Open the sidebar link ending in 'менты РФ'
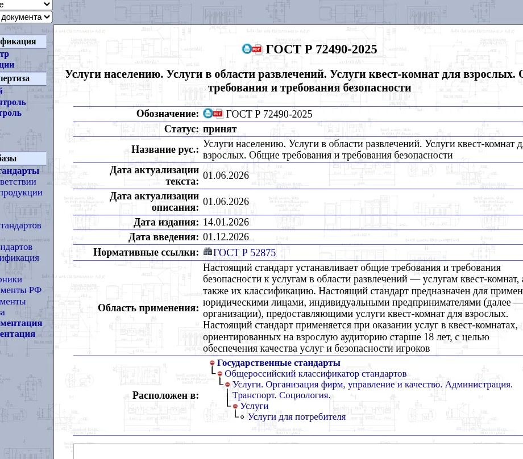Screen dimensions: 523x459 pyautogui.click(x=20, y=290)
